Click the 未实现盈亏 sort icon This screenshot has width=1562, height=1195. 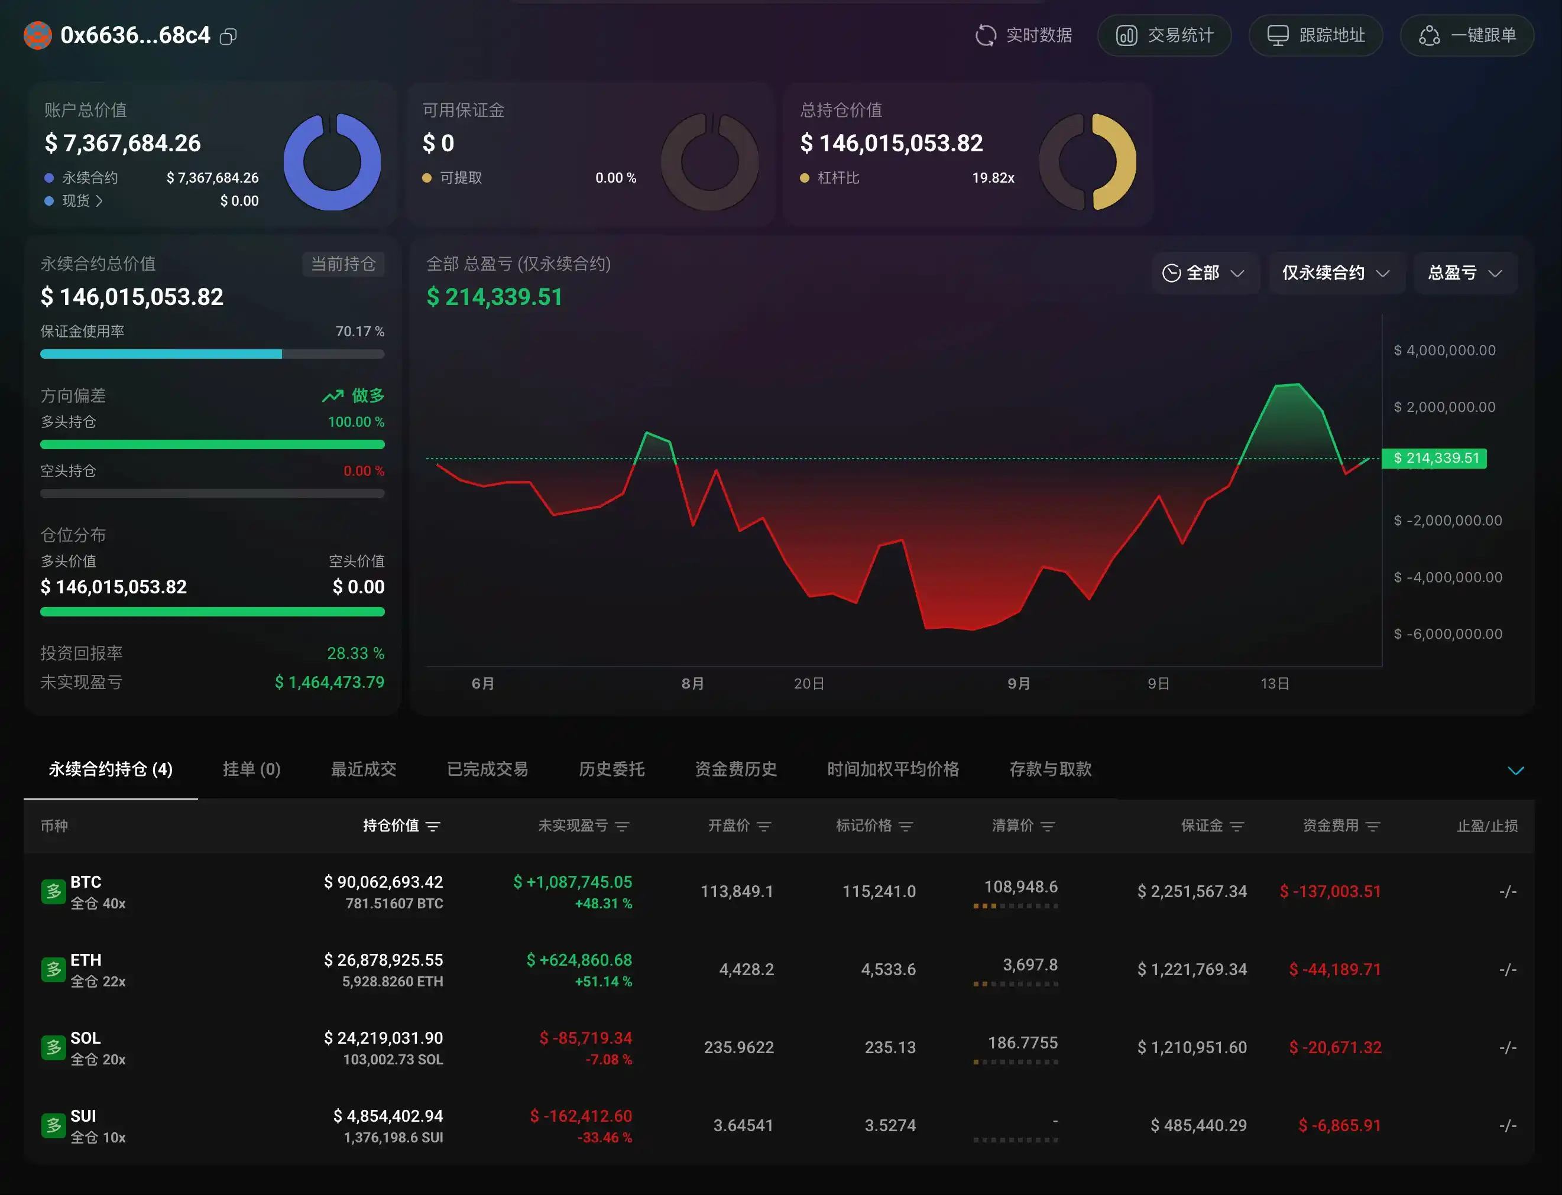click(x=622, y=826)
